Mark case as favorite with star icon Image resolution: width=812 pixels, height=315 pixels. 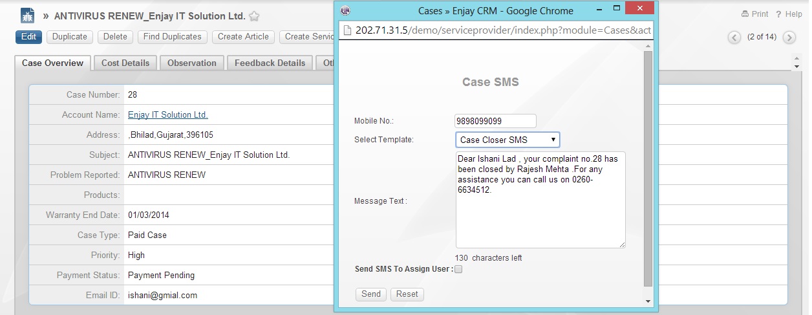point(255,16)
